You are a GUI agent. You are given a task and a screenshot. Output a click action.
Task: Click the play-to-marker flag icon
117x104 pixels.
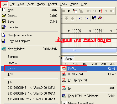click(x=100, y=11)
